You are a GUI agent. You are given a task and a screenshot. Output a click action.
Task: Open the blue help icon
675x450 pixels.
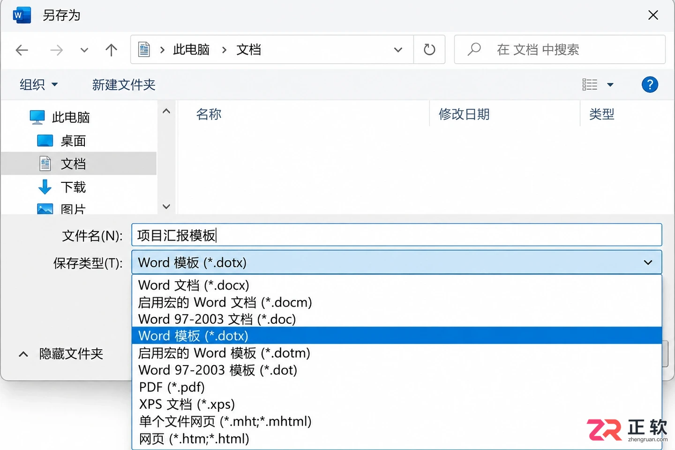pos(650,84)
